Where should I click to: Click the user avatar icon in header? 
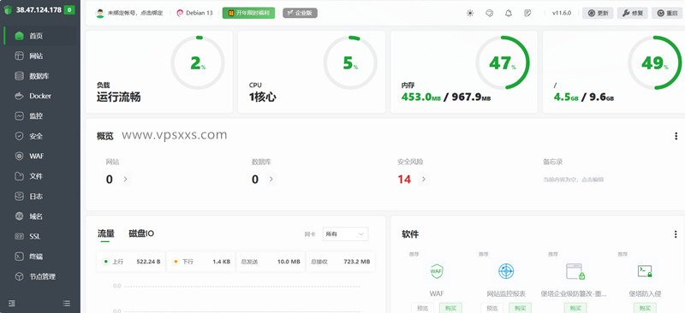(x=100, y=13)
